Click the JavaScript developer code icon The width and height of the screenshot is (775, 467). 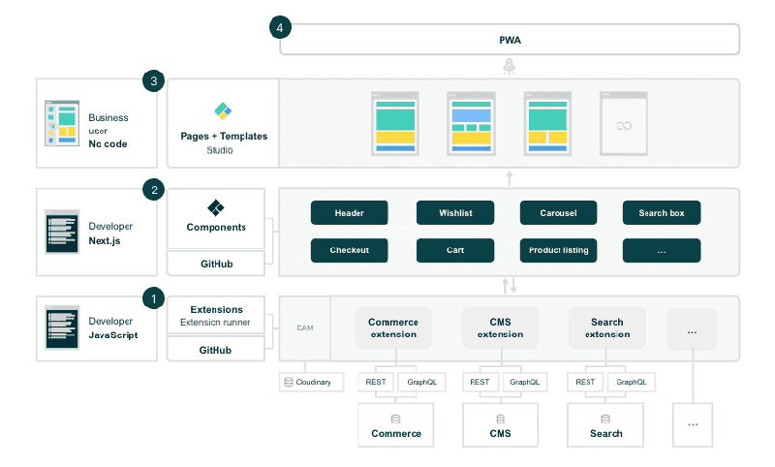coord(62,327)
